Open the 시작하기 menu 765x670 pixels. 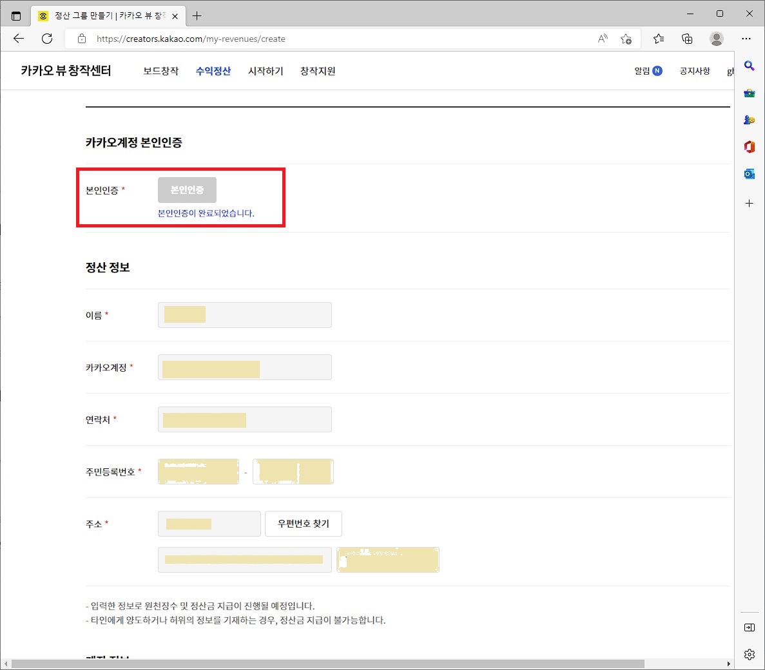pos(266,71)
